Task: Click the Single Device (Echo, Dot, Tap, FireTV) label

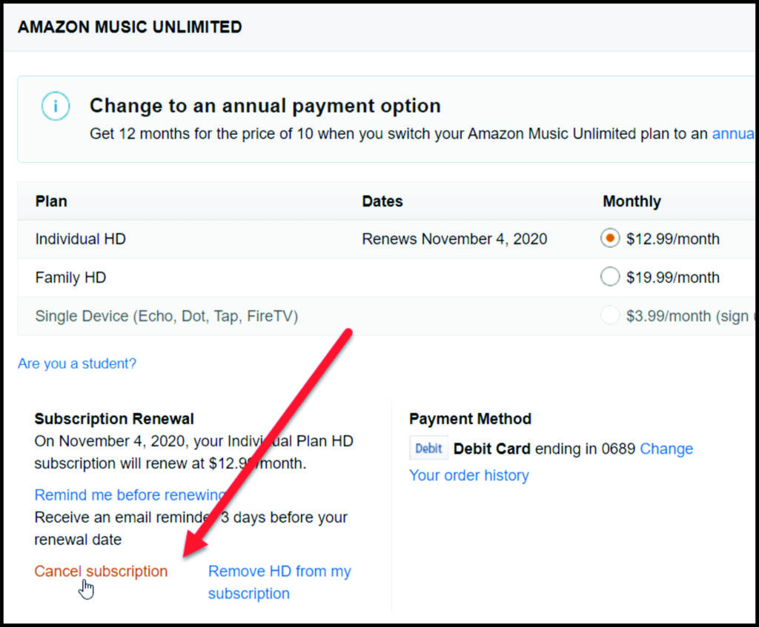Action: (x=167, y=315)
